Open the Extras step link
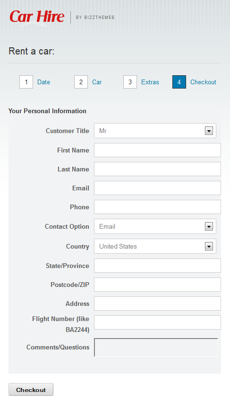 [150, 82]
